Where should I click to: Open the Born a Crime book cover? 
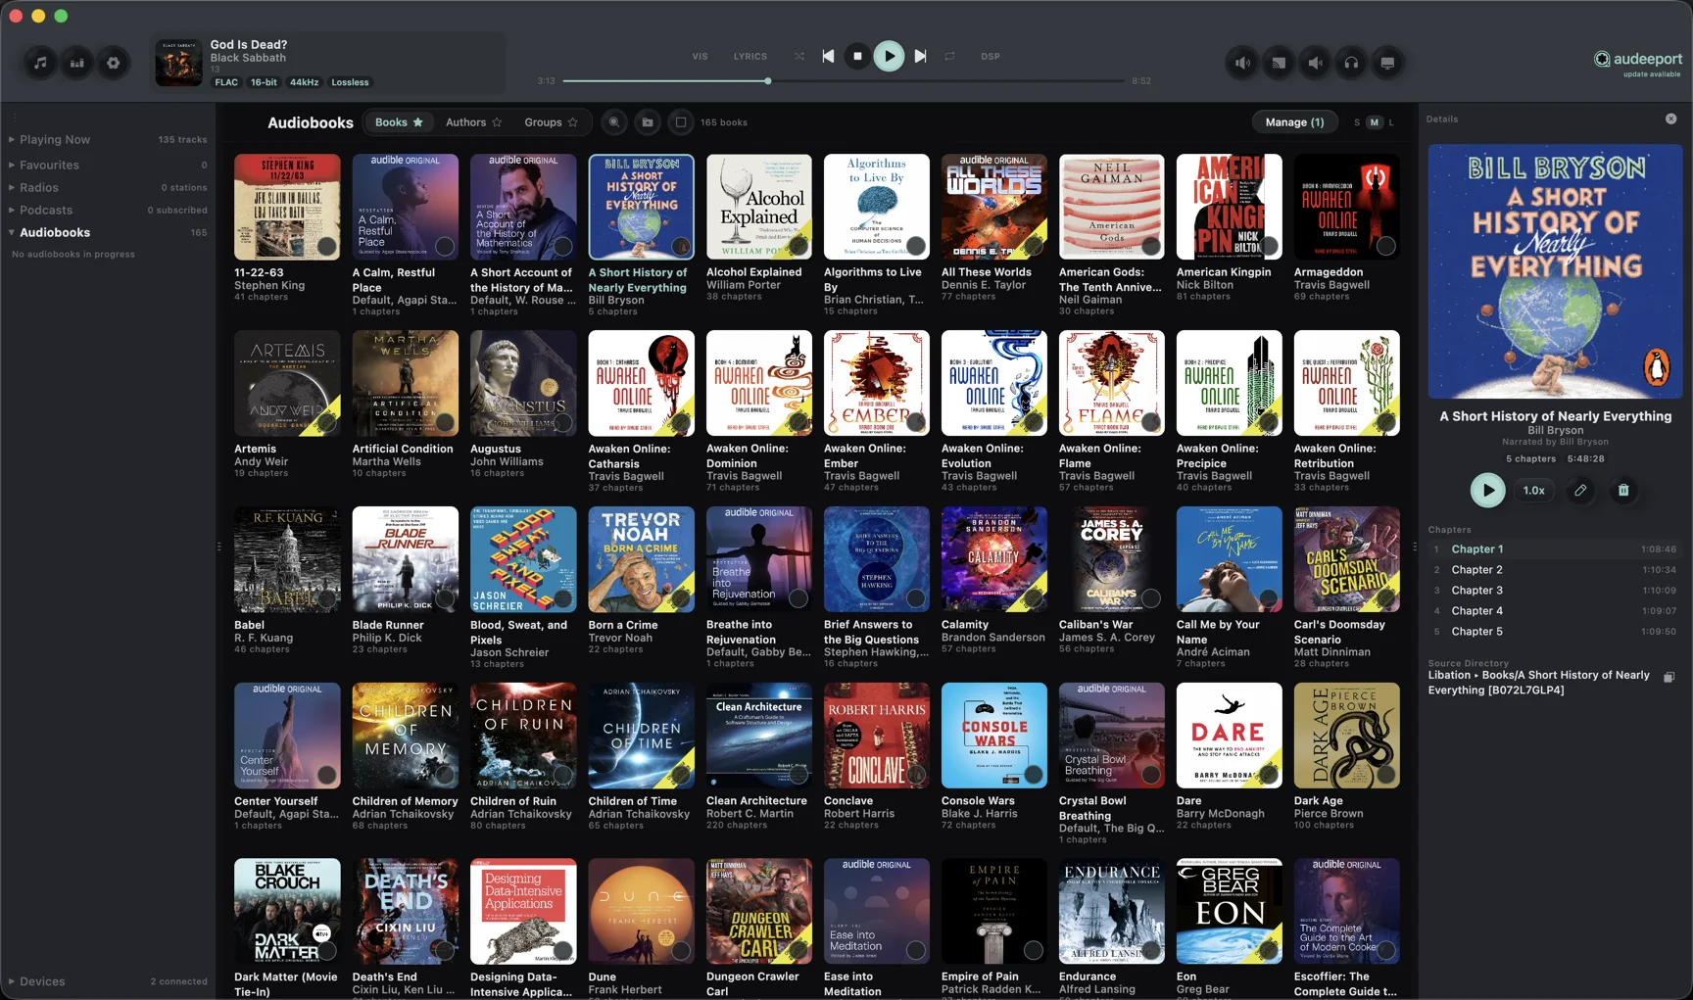[x=641, y=559]
